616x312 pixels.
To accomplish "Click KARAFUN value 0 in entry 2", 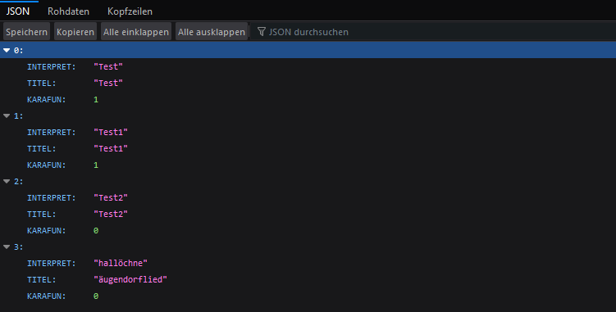I will pyautogui.click(x=96, y=231).
